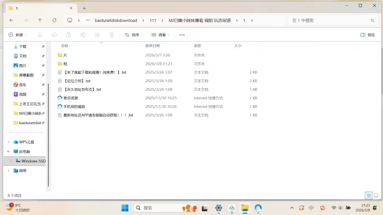Image resolution: width=383 pixels, height=215 pixels.
Task: Open the 查看 view dropdown
Action: 161,35
